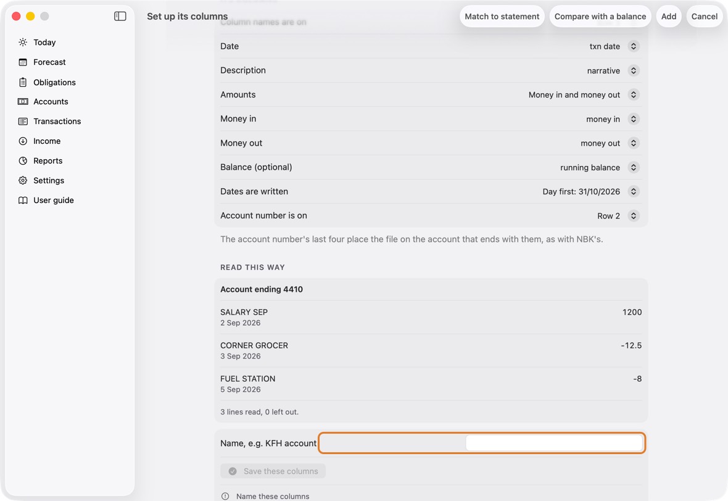Screen dimensions: 728x501
Task: Click the 3 Sep 2026 date text
Action: pos(240,356)
